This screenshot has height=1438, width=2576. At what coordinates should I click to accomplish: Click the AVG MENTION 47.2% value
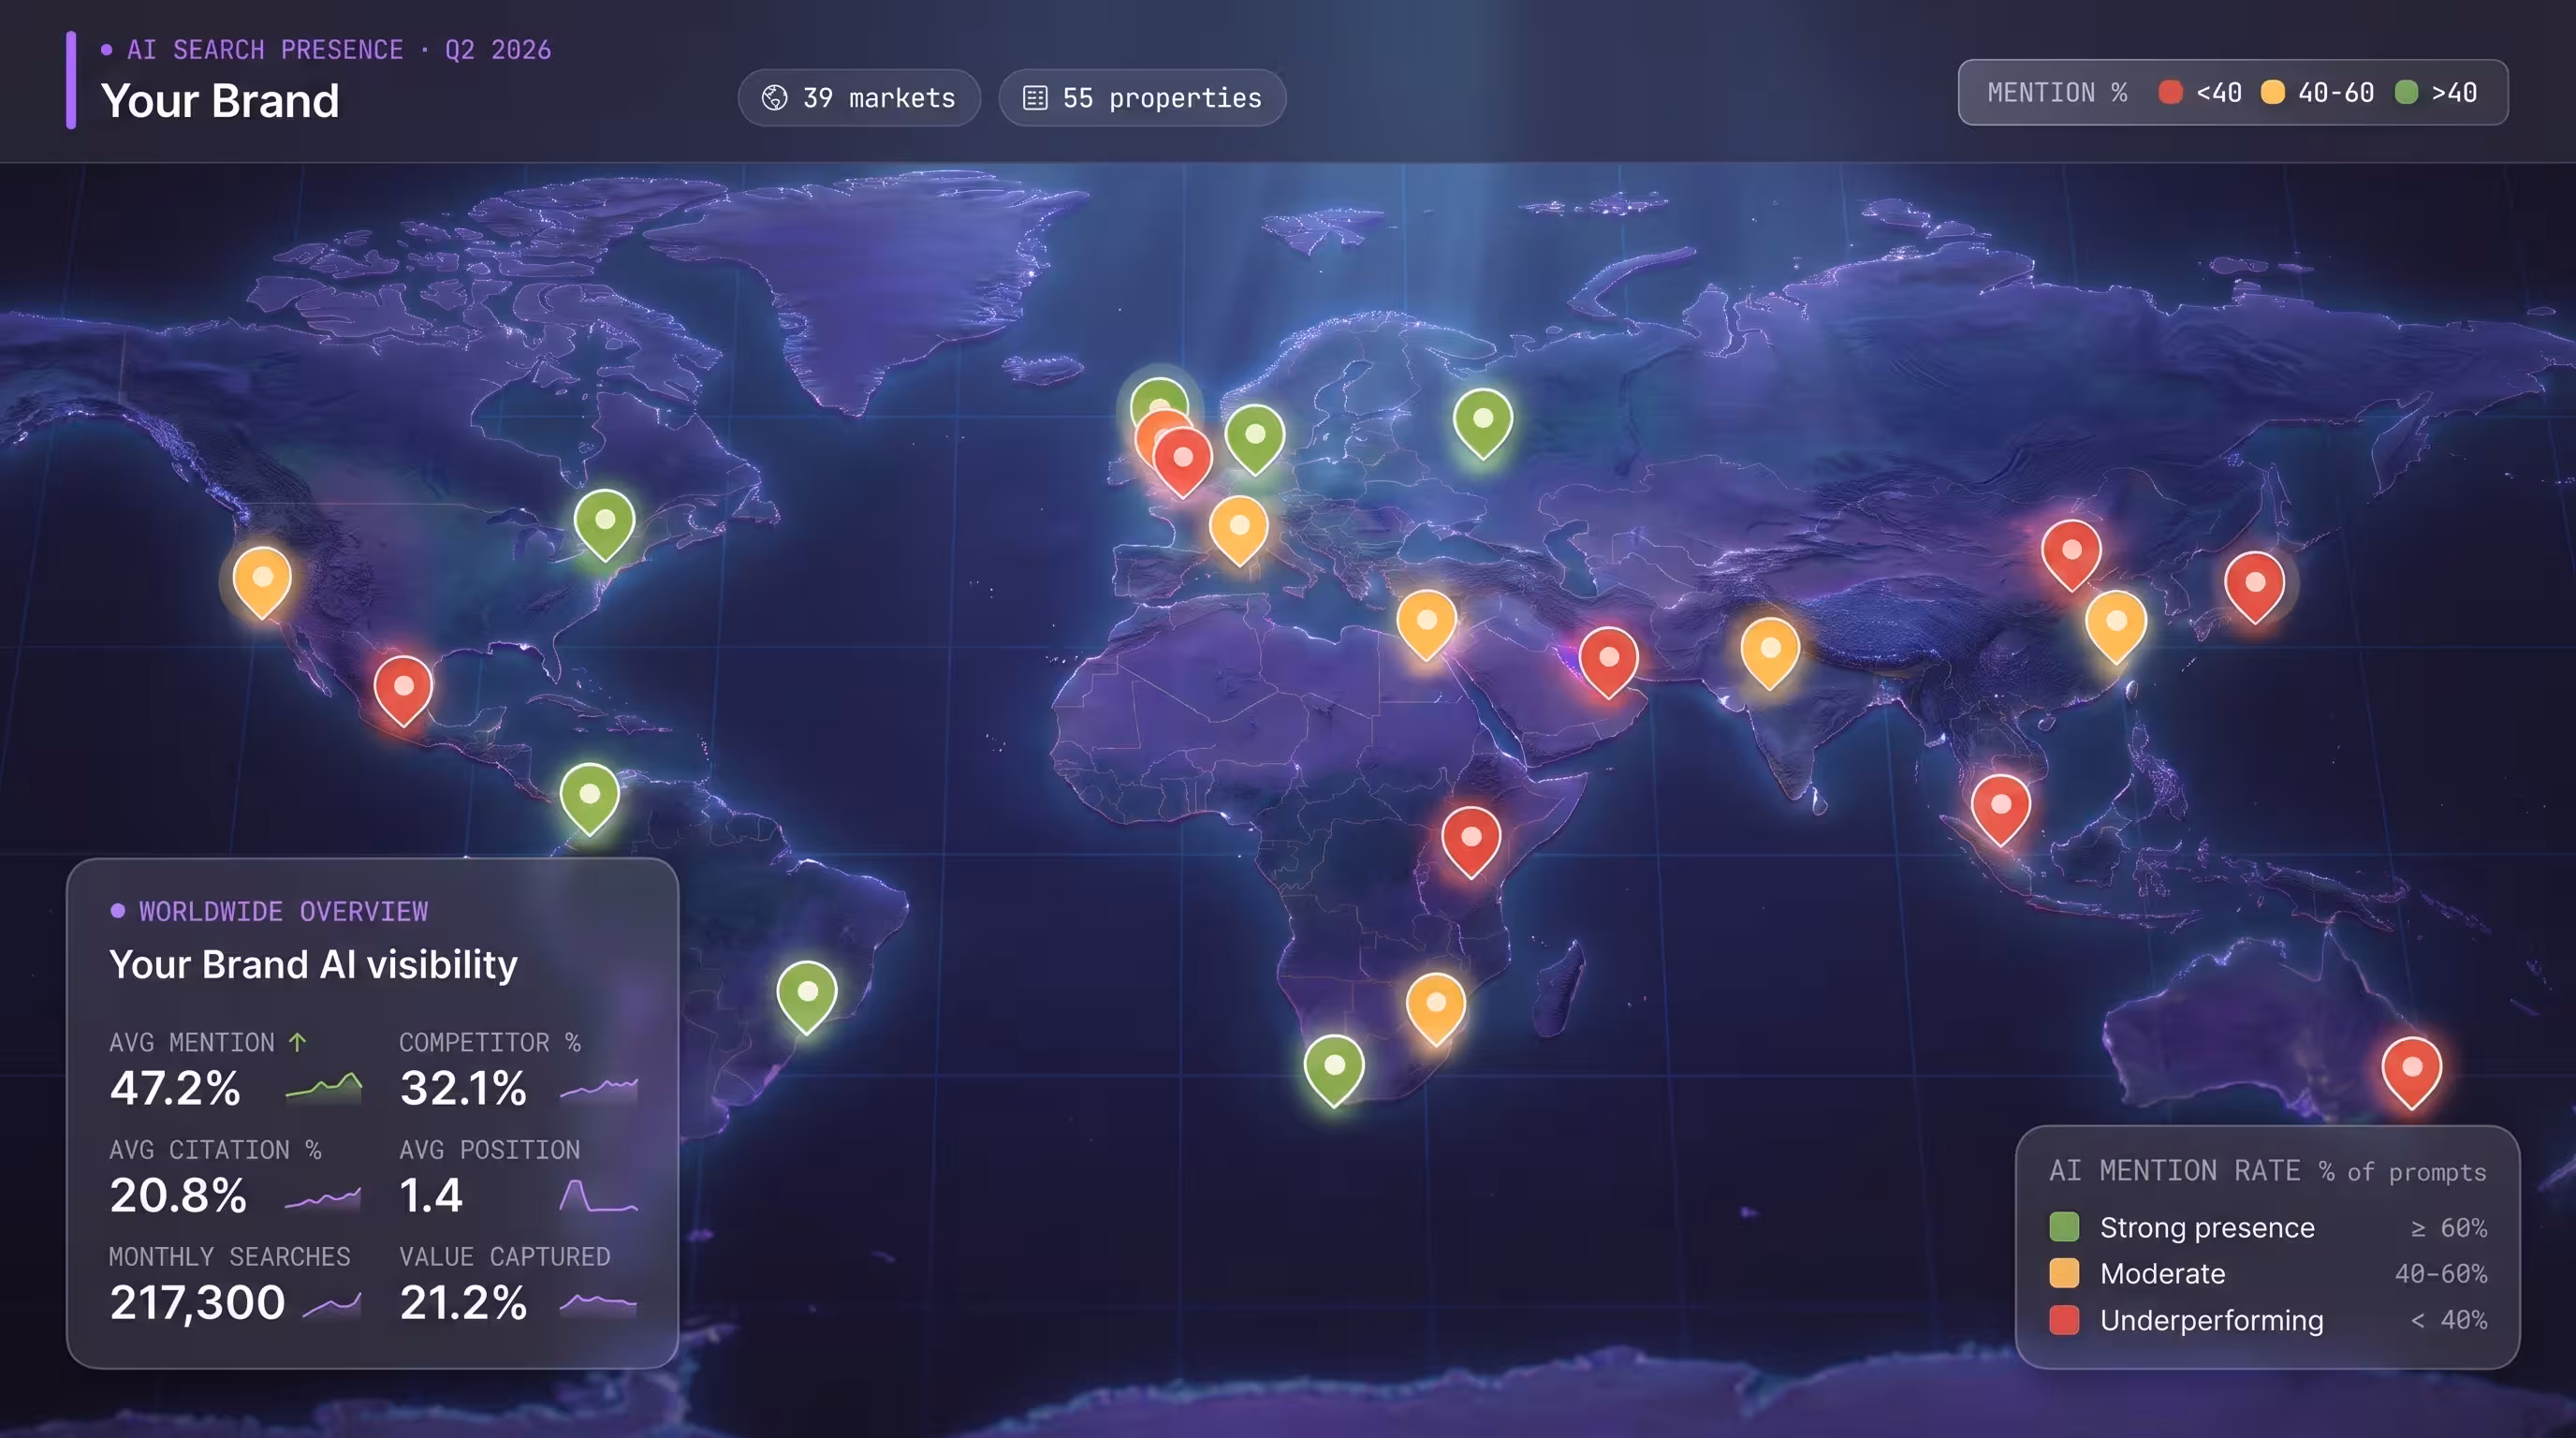tap(175, 1088)
